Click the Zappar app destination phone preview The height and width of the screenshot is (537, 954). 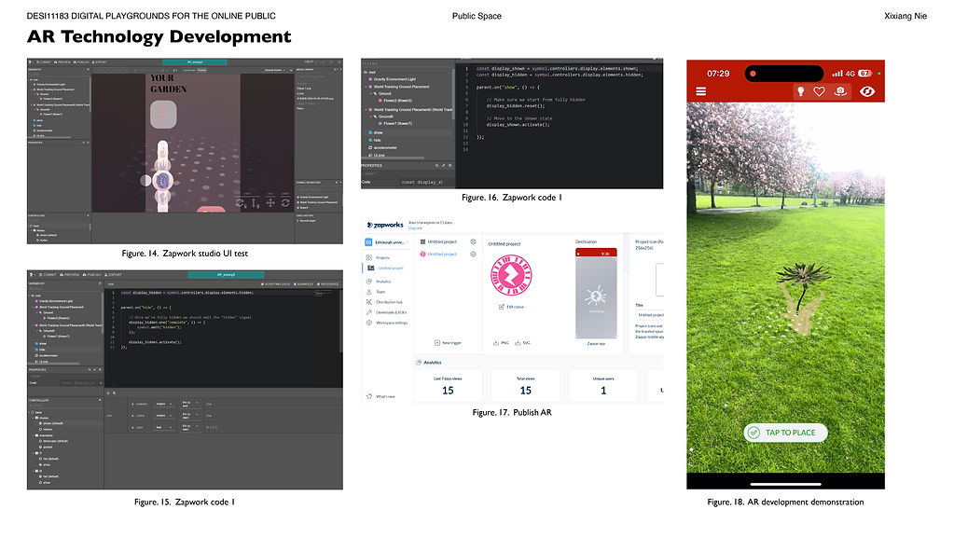click(x=596, y=293)
